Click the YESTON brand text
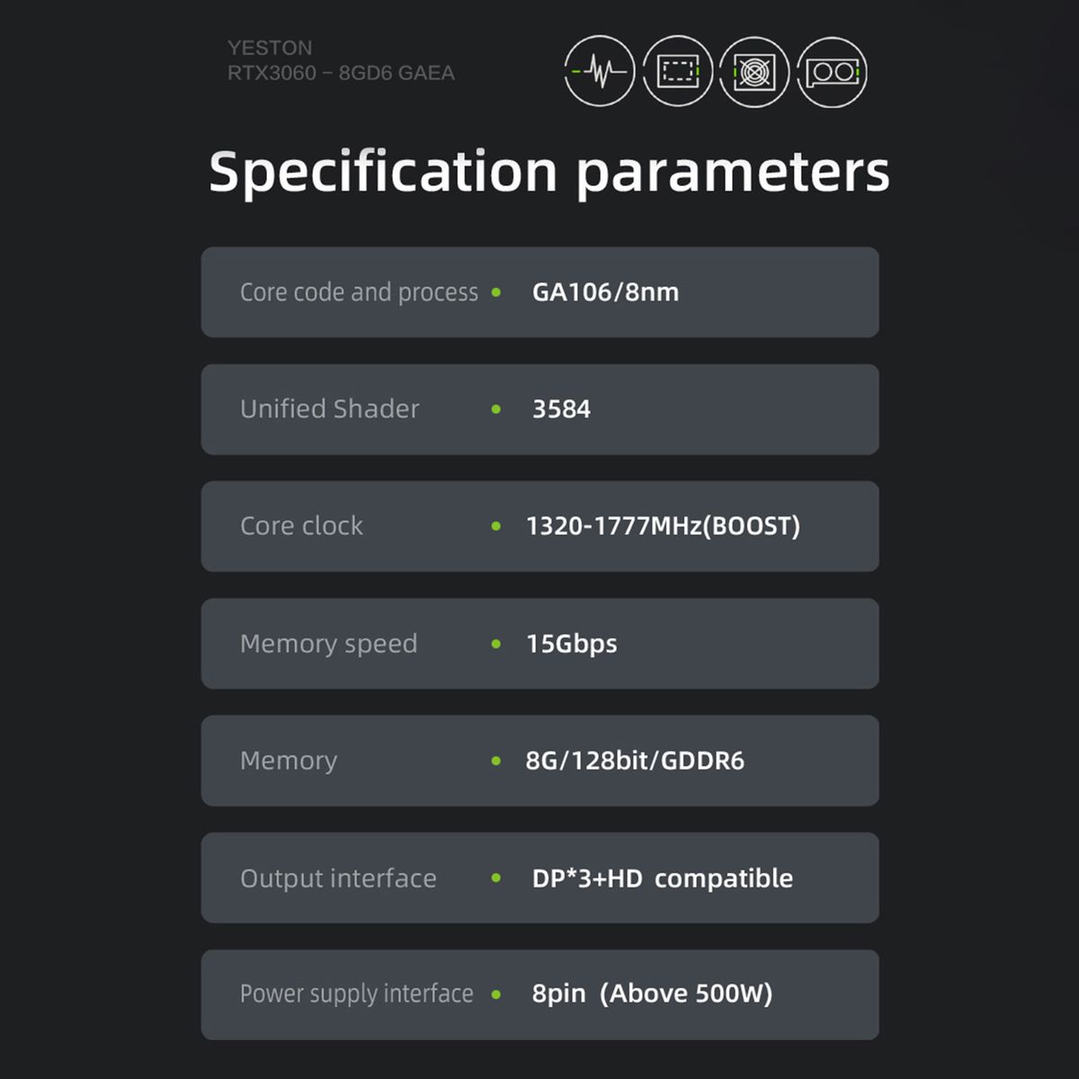Image resolution: width=1079 pixels, height=1079 pixels. tap(270, 48)
